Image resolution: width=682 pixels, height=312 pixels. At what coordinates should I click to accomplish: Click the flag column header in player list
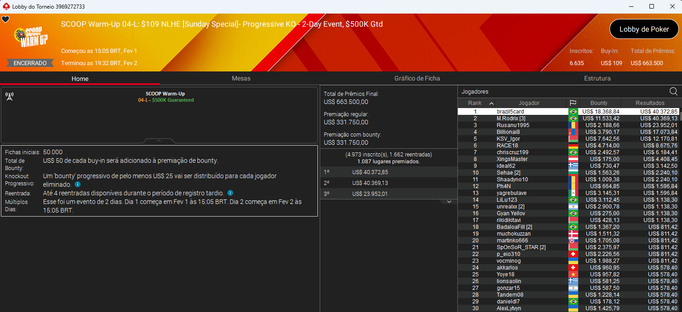coord(573,103)
